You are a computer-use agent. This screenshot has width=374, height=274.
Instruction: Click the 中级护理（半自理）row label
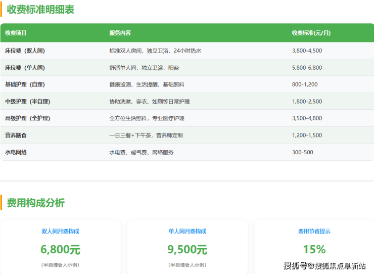click(28, 102)
